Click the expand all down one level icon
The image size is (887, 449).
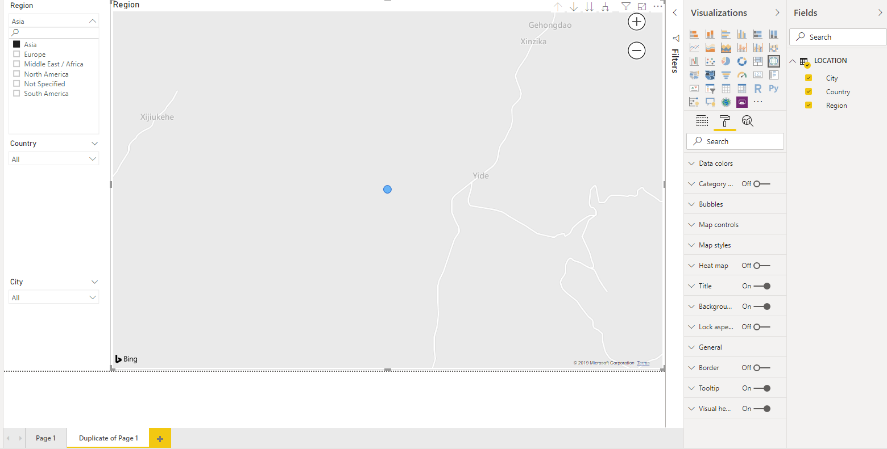tap(606, 7)
